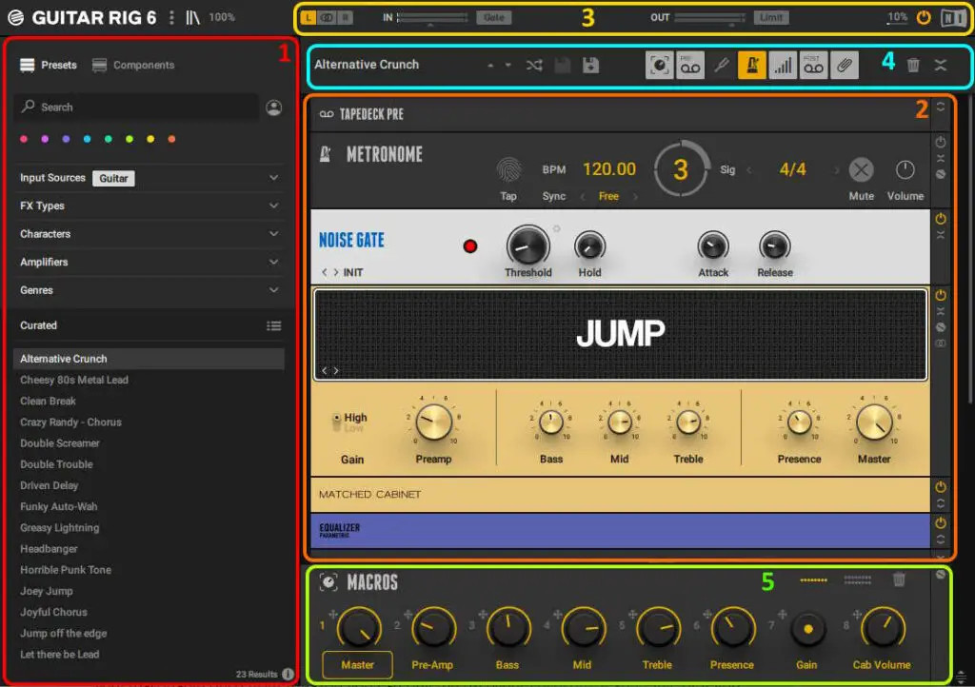The height and width of the screenshot is (687, 975).
Task: Select the Funky Auto-Wah preset
Action: pyautogui.click(x=149, y=507)
